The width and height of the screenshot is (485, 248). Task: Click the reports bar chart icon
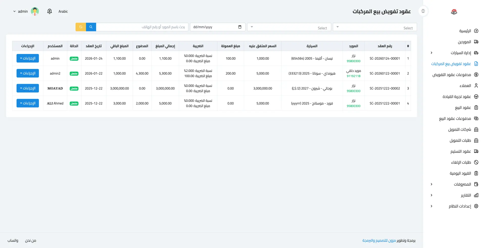tap(476, 195)
